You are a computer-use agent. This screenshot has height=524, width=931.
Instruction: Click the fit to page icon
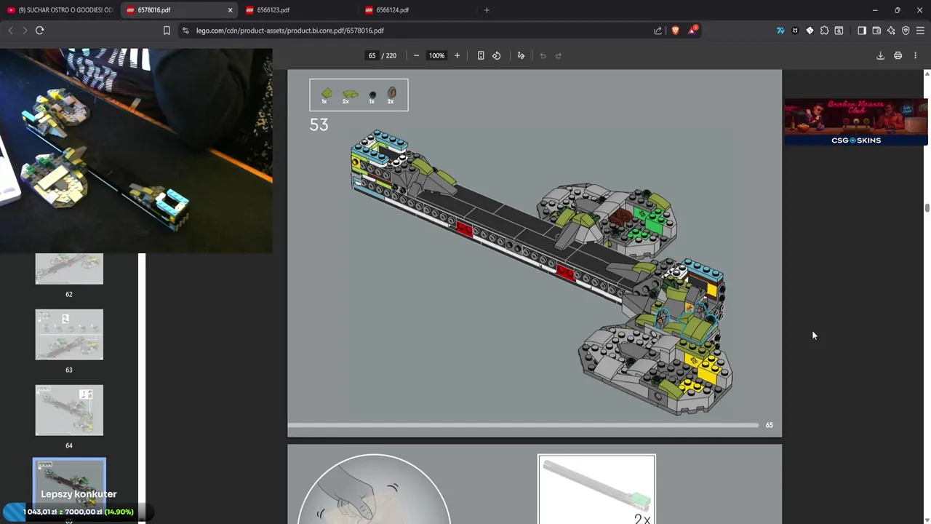pos(481,55)
